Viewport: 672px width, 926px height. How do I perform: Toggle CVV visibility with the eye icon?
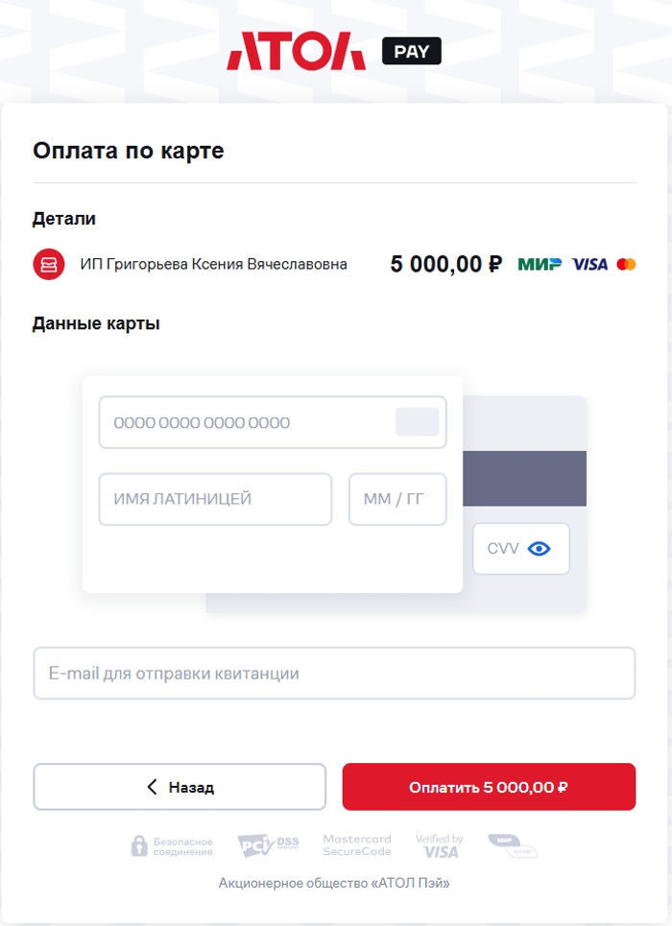point(539,549)
